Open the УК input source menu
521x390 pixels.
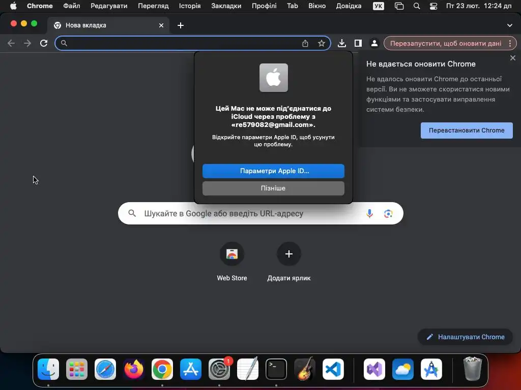[x=378, y=6]
